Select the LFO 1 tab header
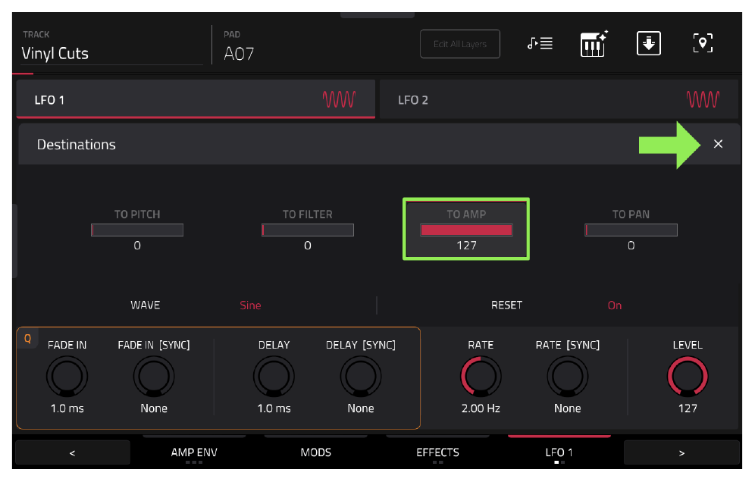Viewport: 755px width, 482px height. coord(196,99)
